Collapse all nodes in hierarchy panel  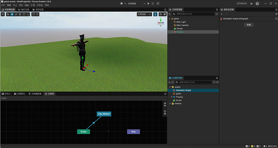tap(217, 14)
